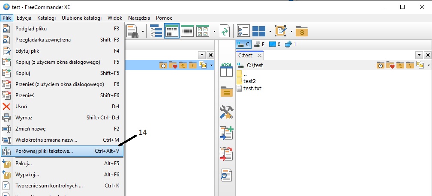Image resolution: width=432 pixels, height=196 pixels.
Task: Click the green arrows refresh icon
Action: coord(225,31)
